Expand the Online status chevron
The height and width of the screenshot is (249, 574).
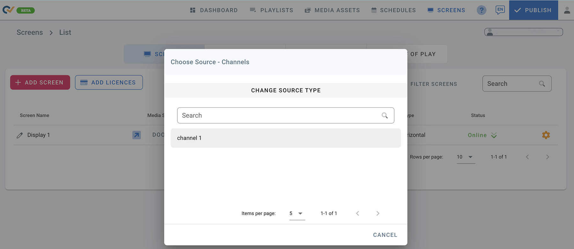click(494, 135)
